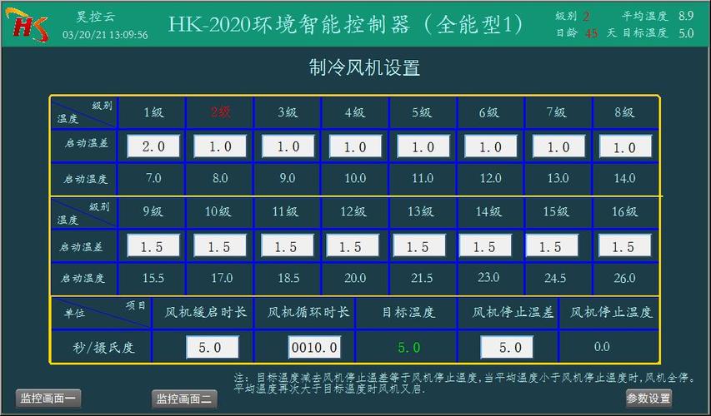Select 平均温度 reading 8.9
This screenshot has width=711, height=416.
(686, 16)
